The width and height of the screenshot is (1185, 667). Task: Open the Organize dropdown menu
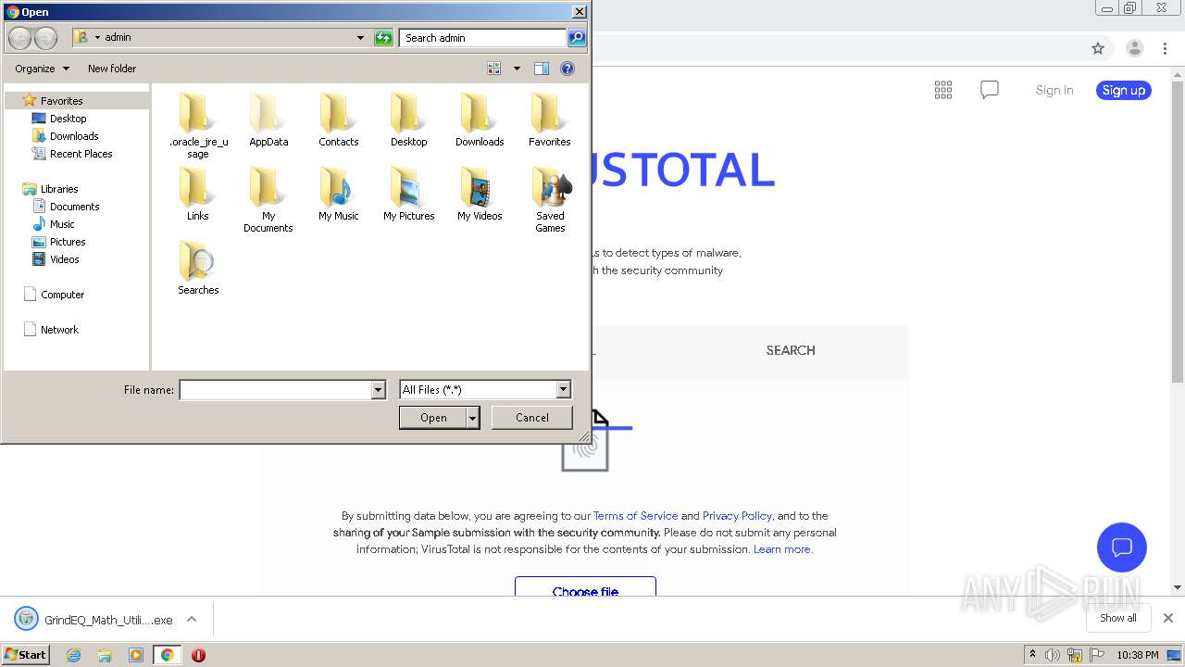42,69
